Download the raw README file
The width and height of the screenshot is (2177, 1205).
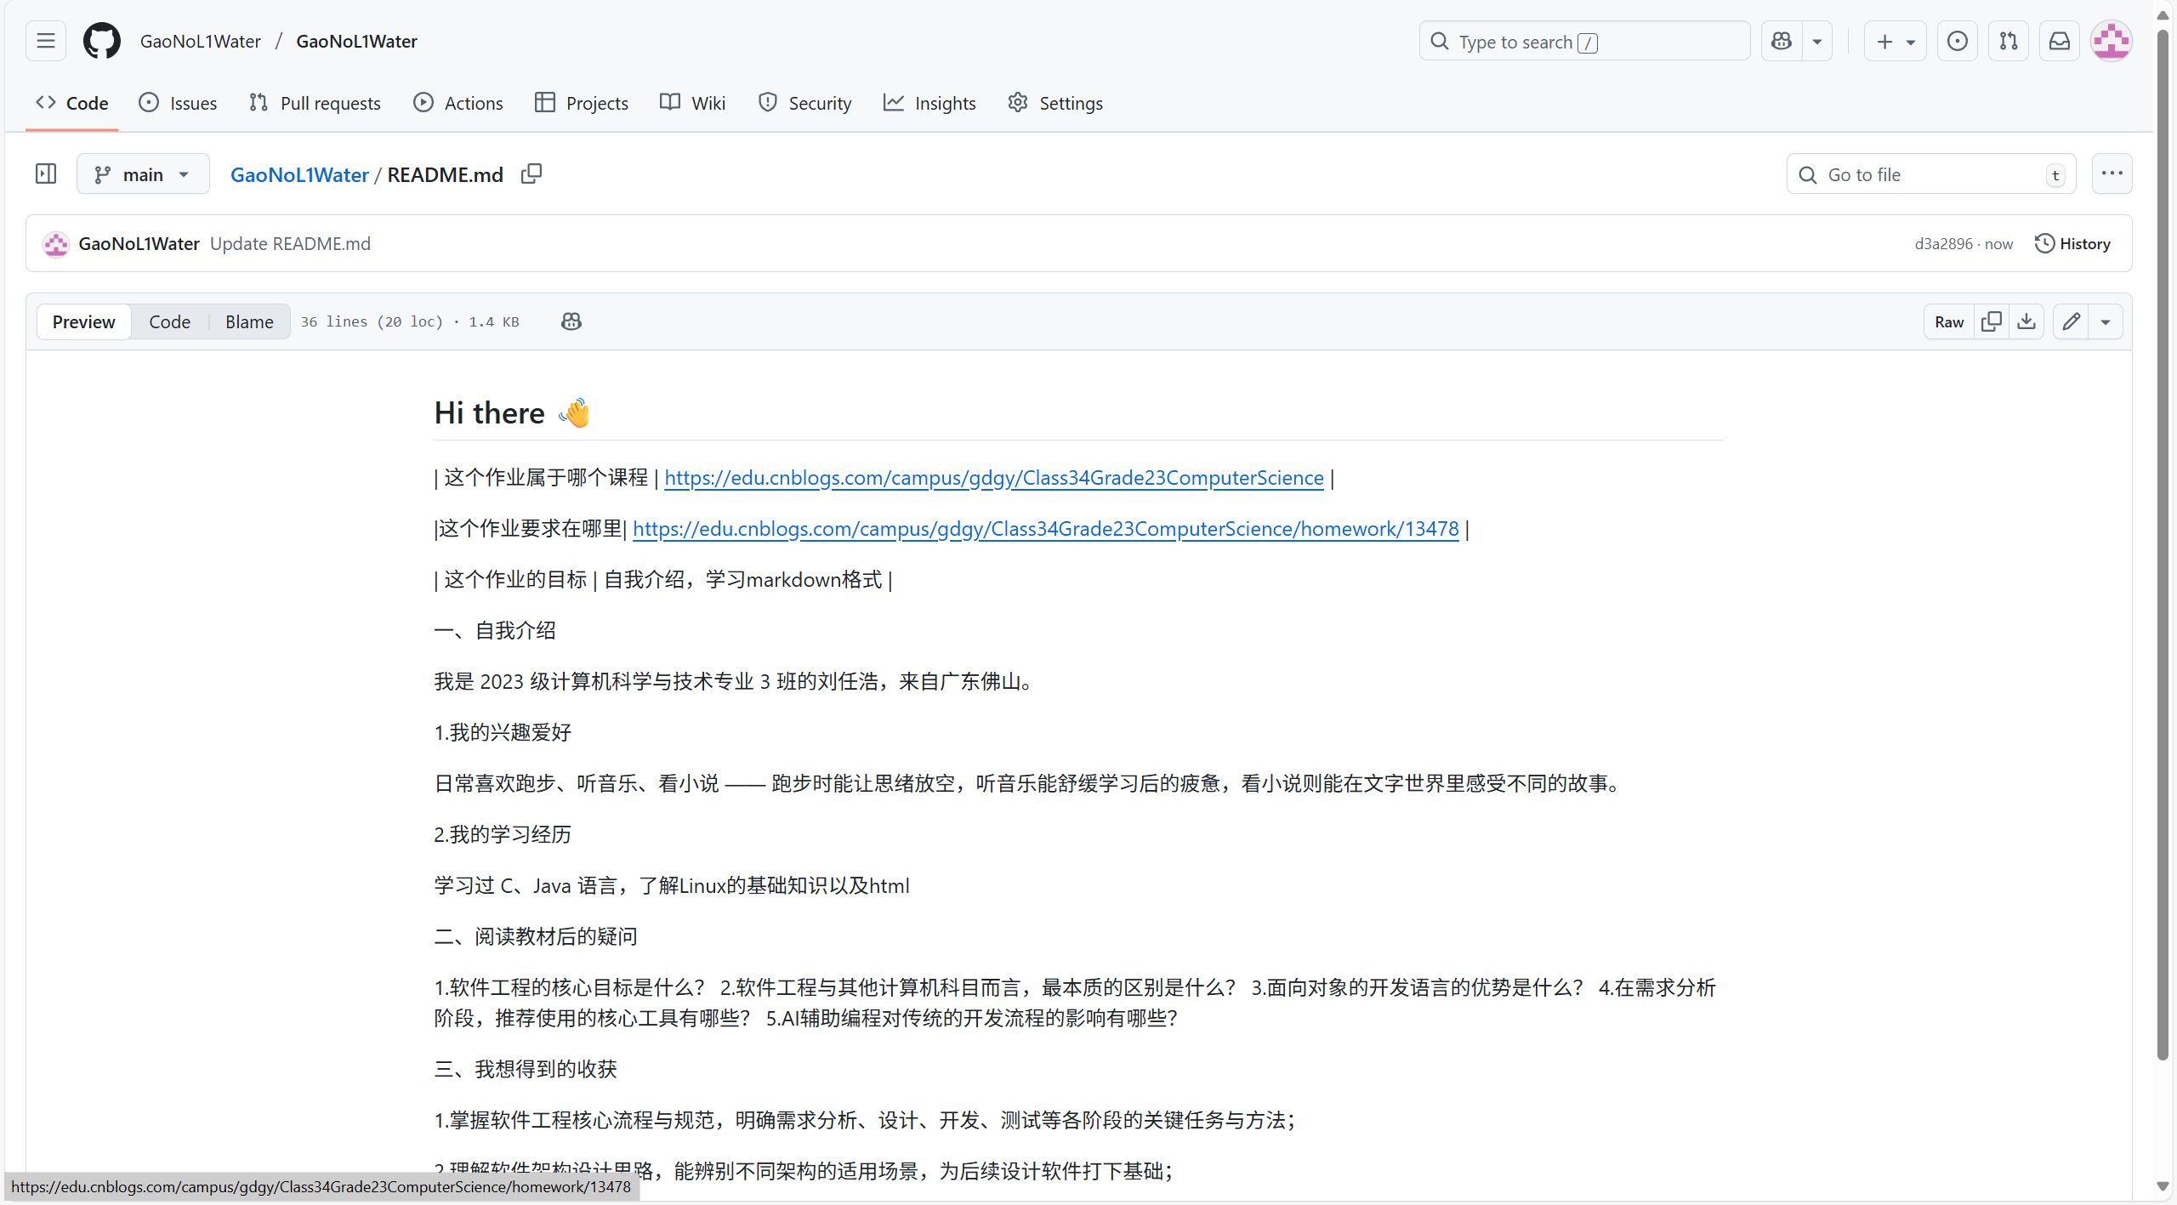pyautogui.click(x=2027, y=321)
